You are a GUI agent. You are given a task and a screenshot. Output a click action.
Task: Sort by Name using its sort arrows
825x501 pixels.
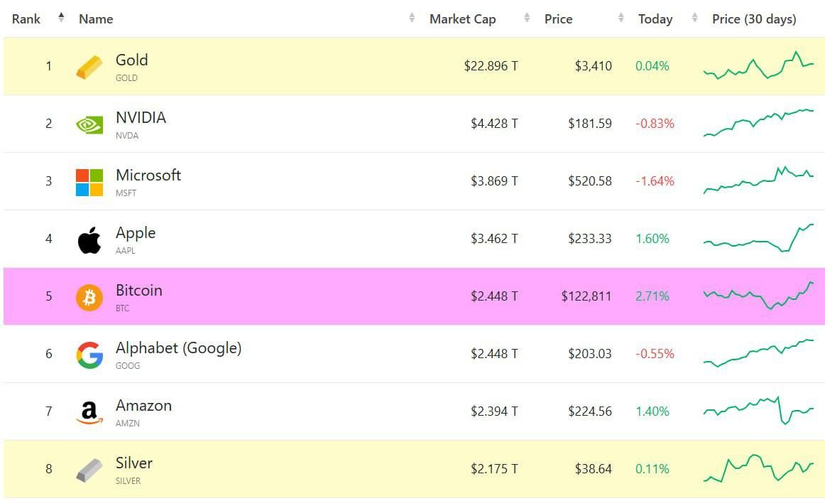[412, 18]
